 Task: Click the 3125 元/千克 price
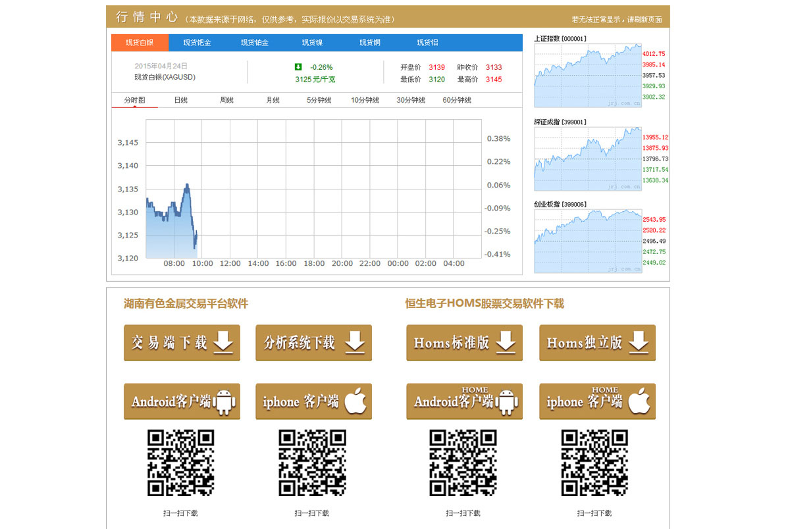tap(315, 80)
